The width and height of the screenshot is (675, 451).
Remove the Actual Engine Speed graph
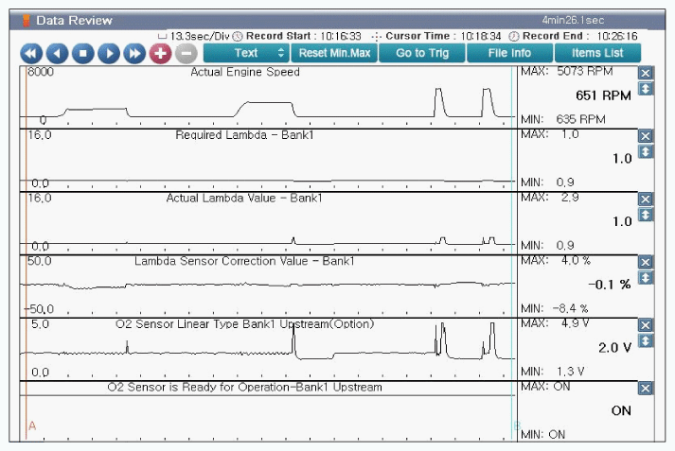click(646, 74)
